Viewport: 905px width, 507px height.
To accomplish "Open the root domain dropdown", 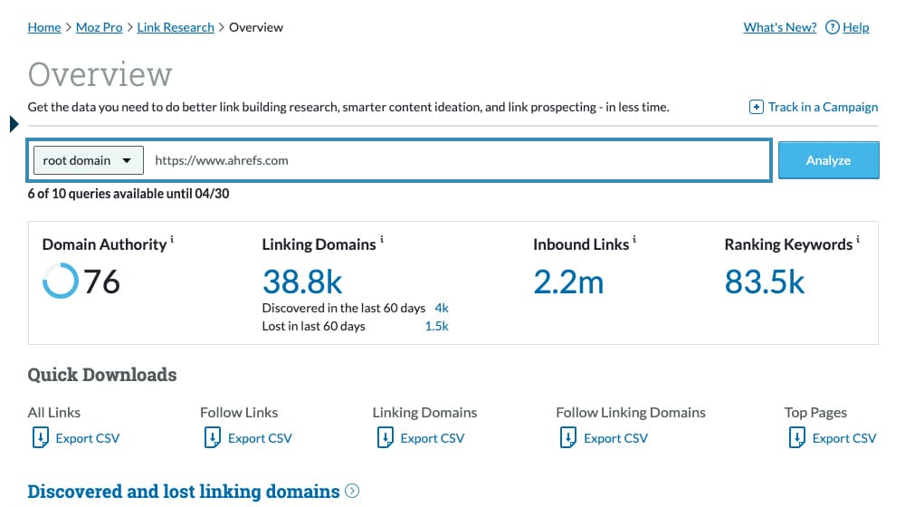I will pos(89,160).
